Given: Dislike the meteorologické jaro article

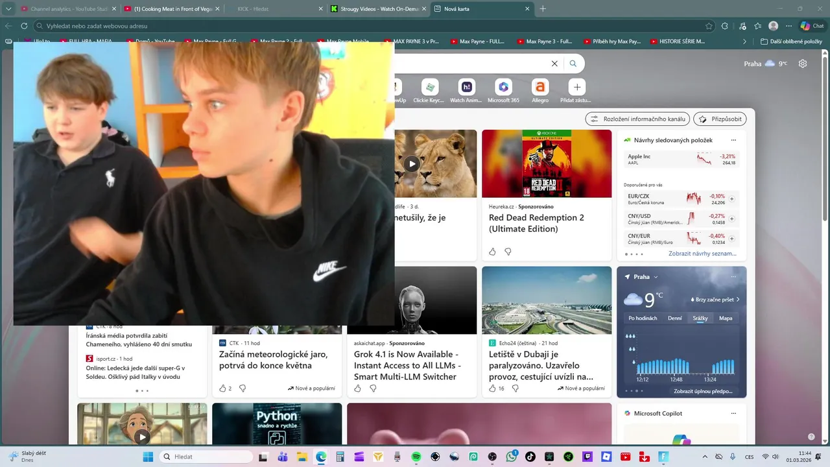Looking at the screenshot, I should [243, 389].
